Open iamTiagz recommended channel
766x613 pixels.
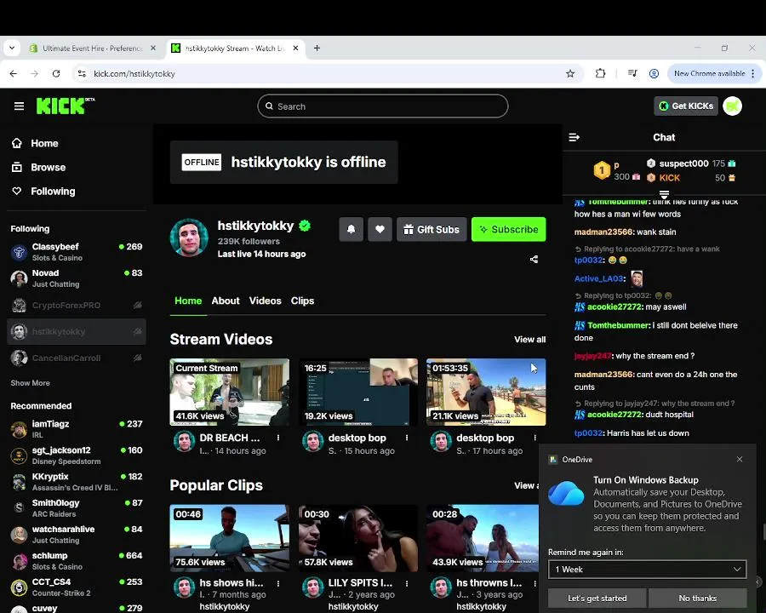77,429
